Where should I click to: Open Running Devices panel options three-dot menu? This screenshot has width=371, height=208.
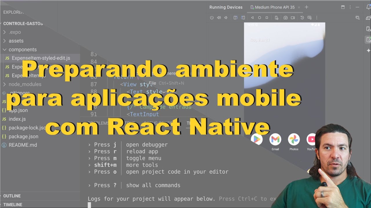point(350,7)
